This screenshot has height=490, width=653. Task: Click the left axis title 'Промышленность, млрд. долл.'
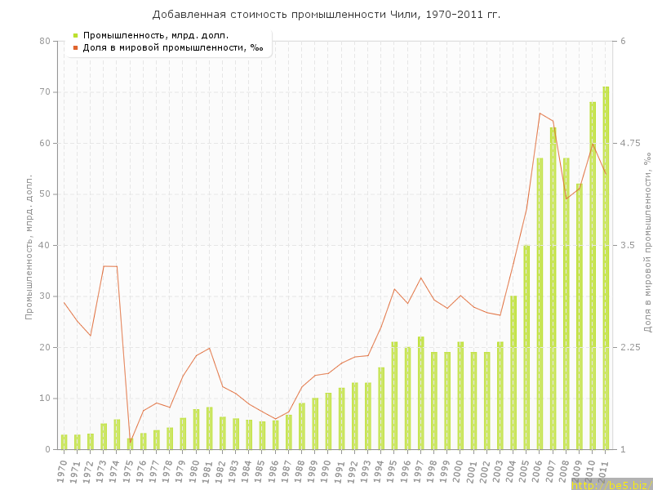pos(29,245)
